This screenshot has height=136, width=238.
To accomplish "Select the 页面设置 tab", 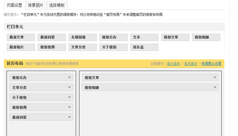I will pyautogui.click(x=14, y=5).
